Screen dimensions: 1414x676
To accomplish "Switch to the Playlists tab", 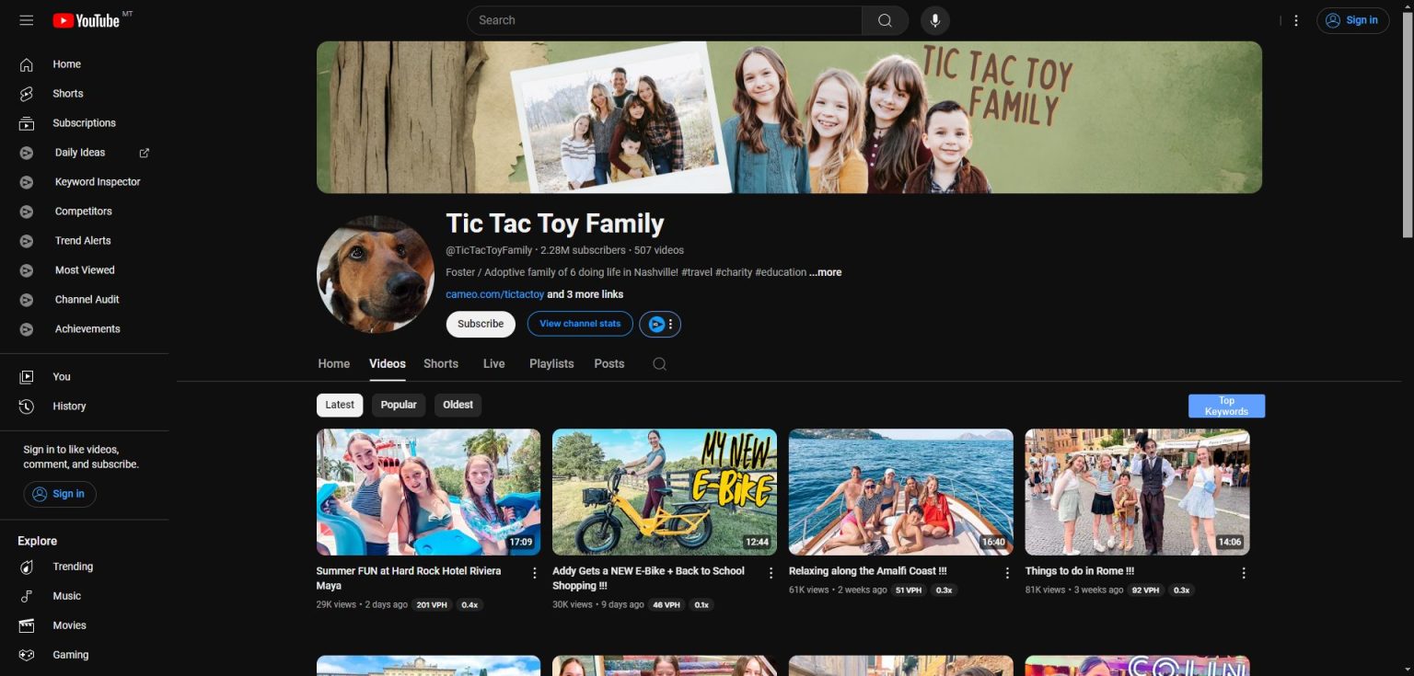I will pyautogui.click(x=551, y=363).
